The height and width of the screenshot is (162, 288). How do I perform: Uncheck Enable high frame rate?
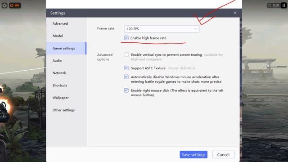click(x=126, y=38)
